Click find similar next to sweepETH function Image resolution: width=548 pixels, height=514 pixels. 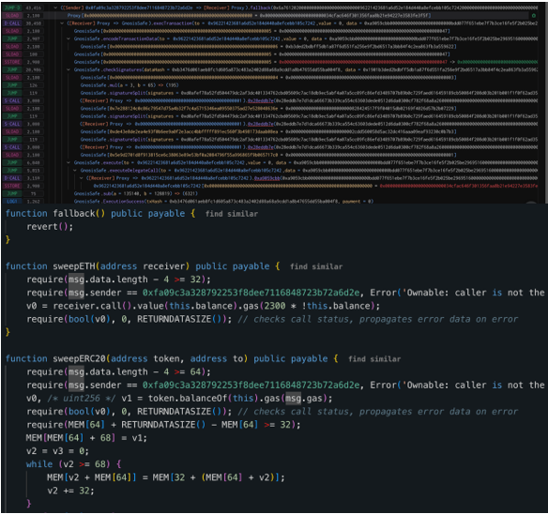coord(316,266)
